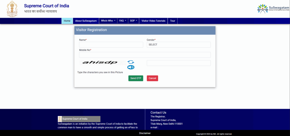
Task: Expand the FAQ dropdown menu
Action: [123, 21]
